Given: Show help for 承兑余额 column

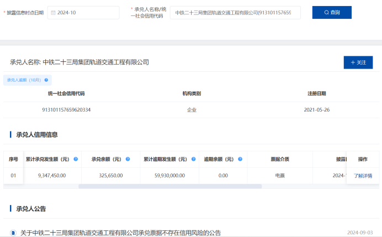Looking at the screenshot, I should (128, 159).
